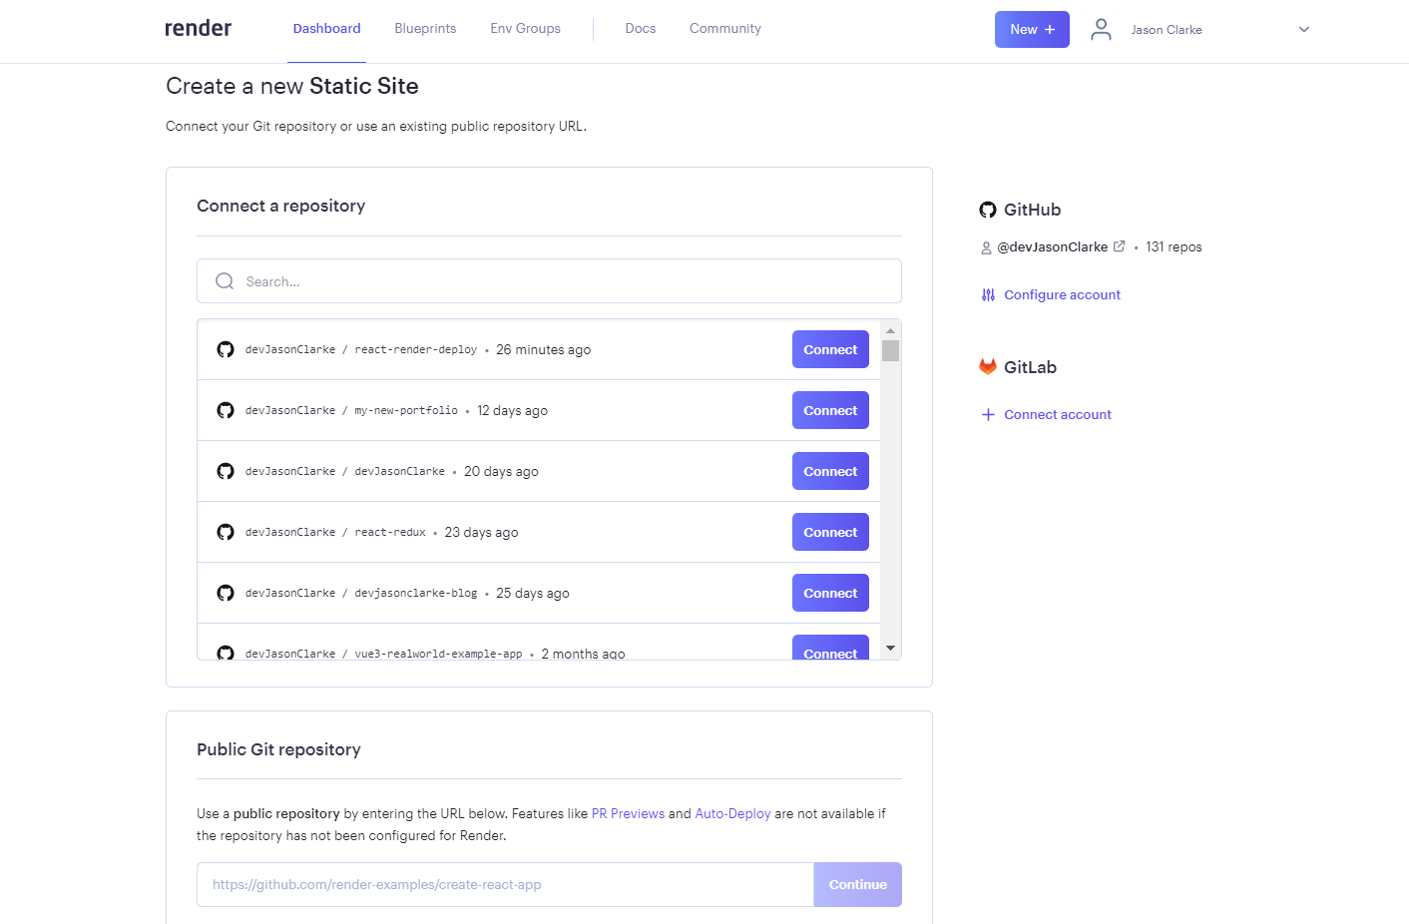1409x924 pixels.
Task: Switch to the Blueprints tab
Action: pyautogui.click(x=425, y=29)
